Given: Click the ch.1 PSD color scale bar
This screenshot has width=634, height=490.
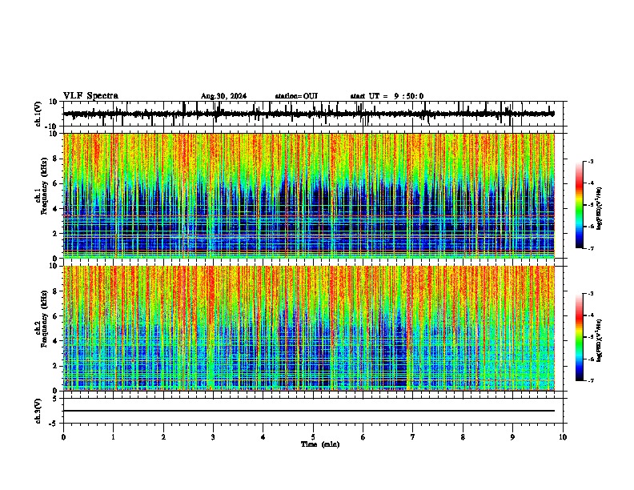Looking at the screenshot, I should click(580, 205).
